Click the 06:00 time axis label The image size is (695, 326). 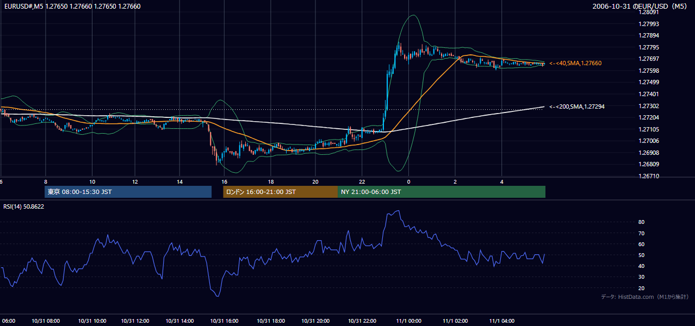[8, 321]
